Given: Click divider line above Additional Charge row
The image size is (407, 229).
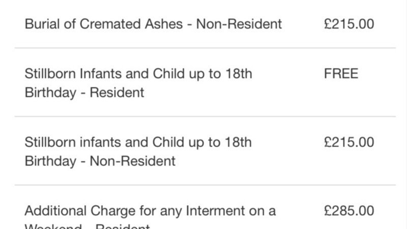Looking at the screenshot, I should click(x=203, y=185).
